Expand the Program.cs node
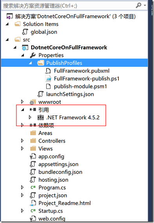Screen dimensions: 154x223 (x=22, y=187)
